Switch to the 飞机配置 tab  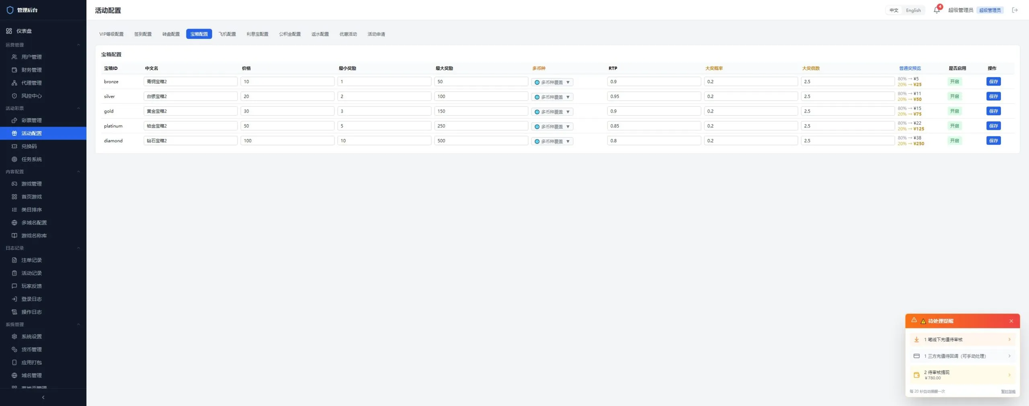click(x=227, y=34)
